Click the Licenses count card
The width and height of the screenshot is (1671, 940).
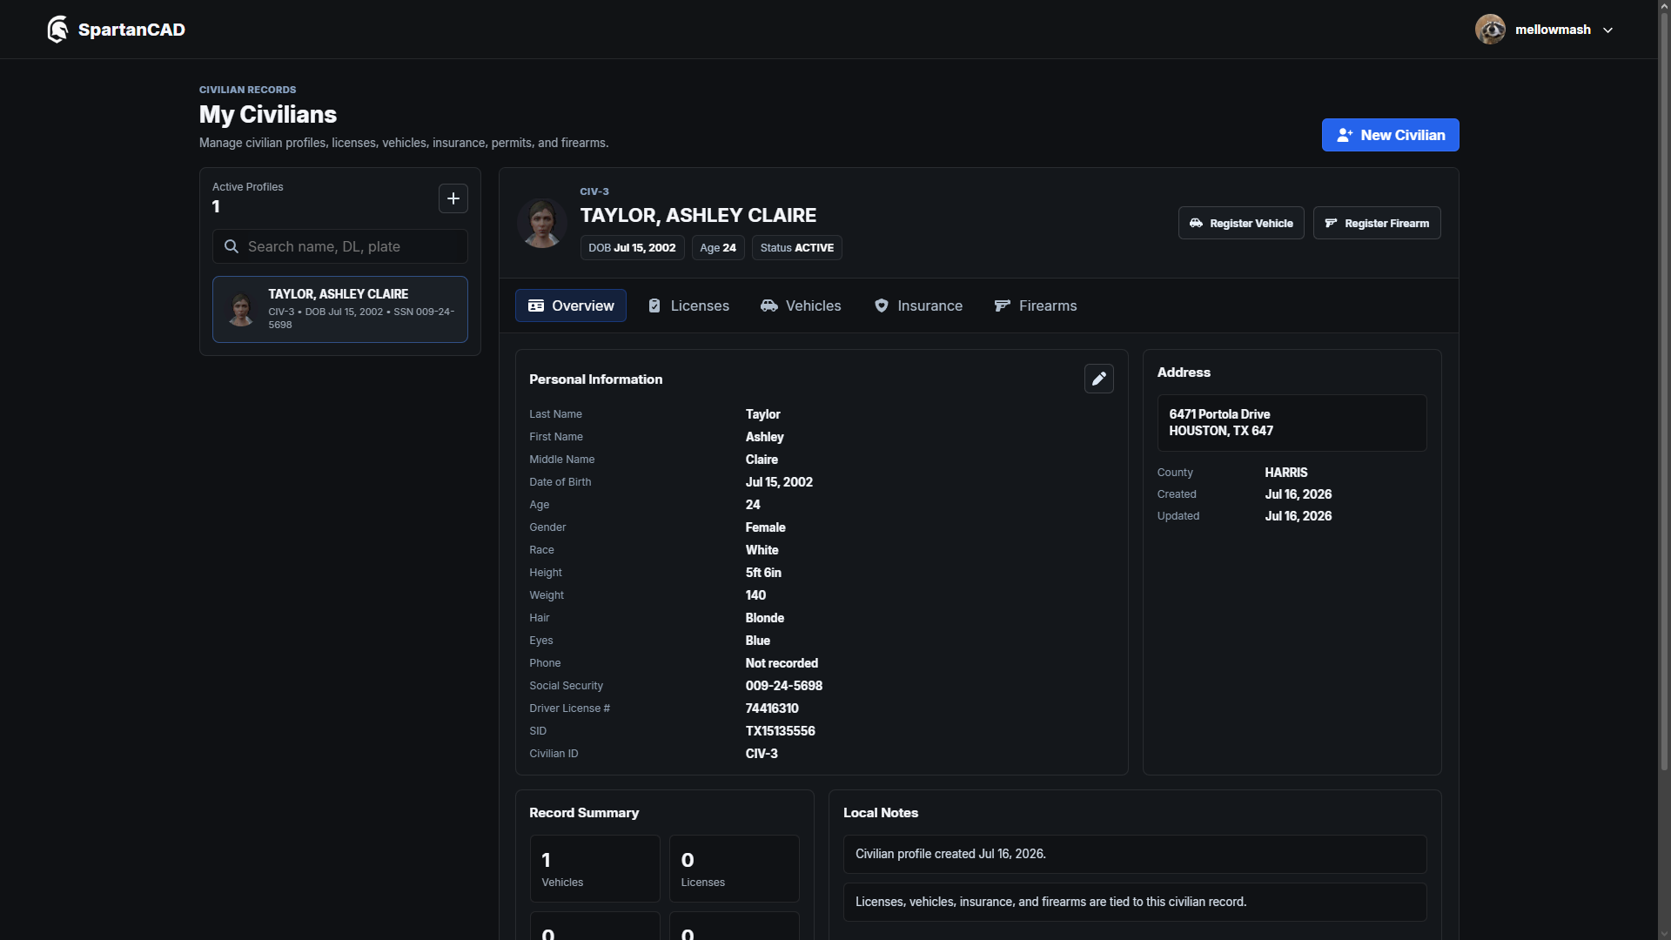pyautogui.click(x=735, y=869)
